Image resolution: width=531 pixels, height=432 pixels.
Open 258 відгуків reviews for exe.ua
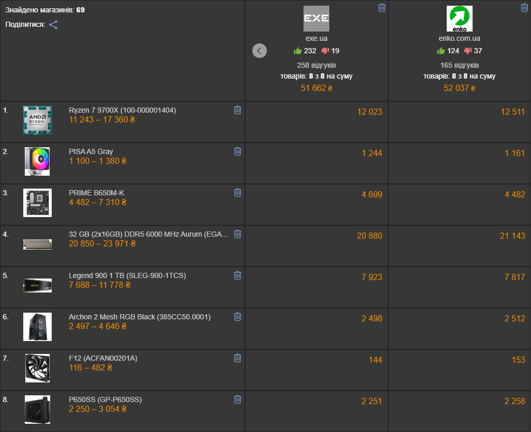[316, 65]
